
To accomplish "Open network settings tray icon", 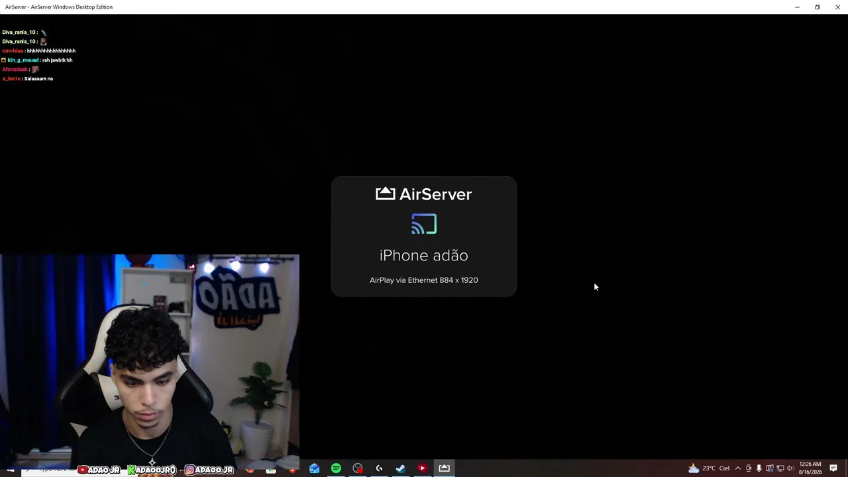I will 780,468.
